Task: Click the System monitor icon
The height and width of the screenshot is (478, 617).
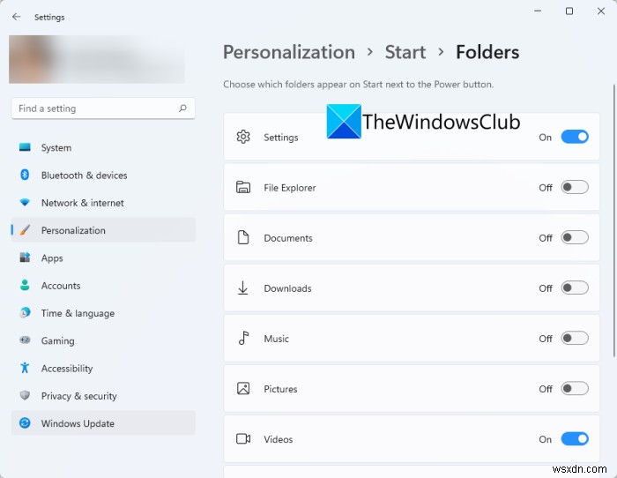Action: tap(25, 147)
